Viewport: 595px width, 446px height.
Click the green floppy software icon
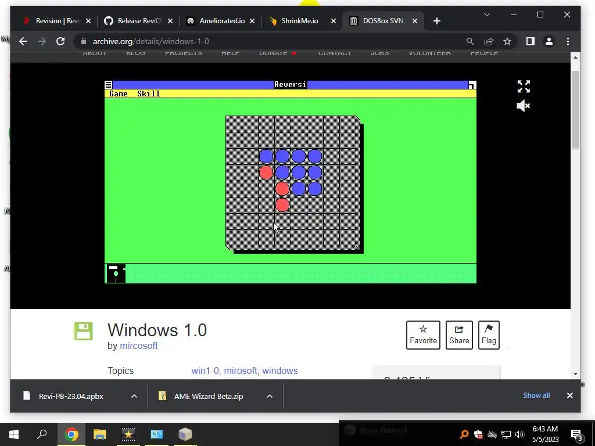pyautogui.click(x=83, y=331)
